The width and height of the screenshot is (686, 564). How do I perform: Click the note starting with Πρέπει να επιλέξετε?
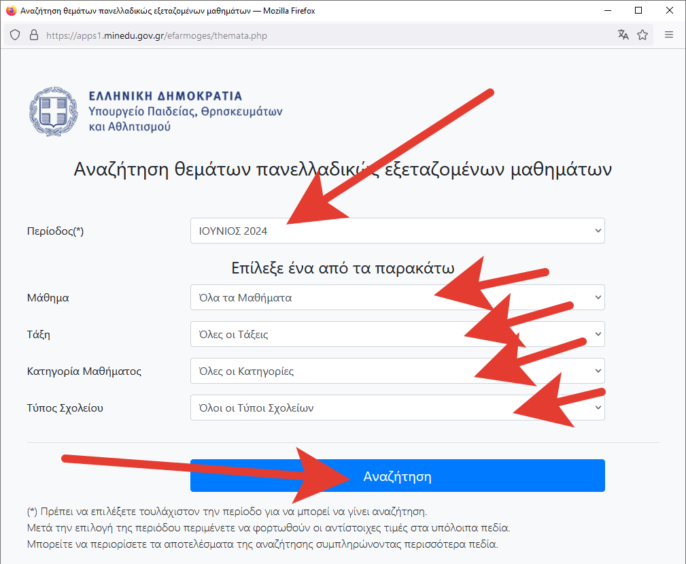[x=227, y=512]
